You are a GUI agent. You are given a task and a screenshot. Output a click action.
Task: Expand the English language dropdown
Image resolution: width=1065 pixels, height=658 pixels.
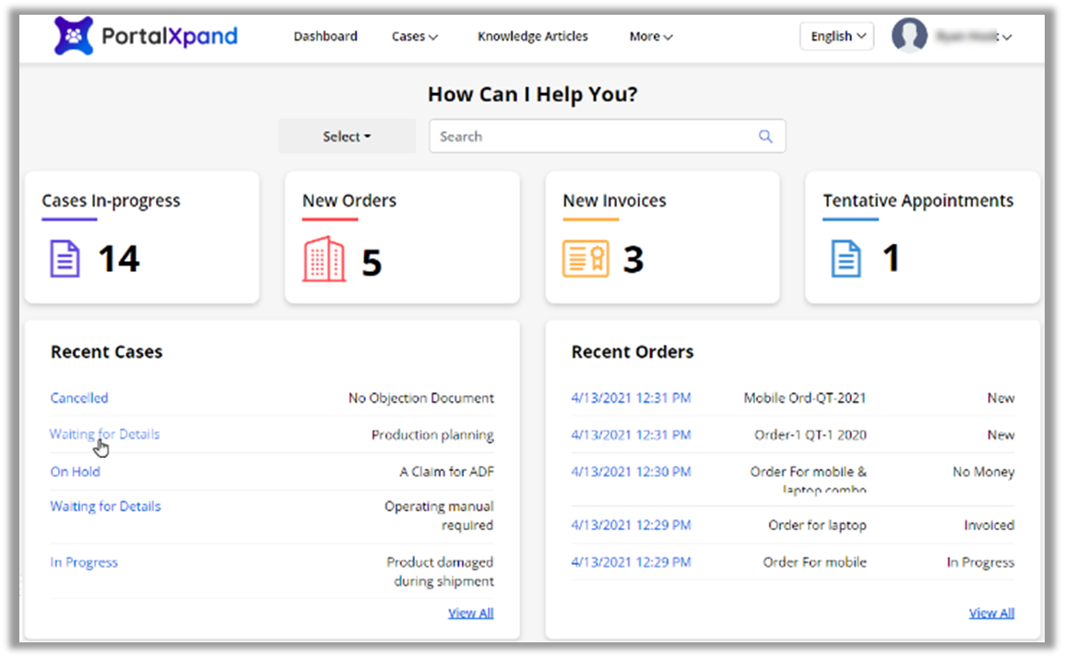(x=836, y=37)
